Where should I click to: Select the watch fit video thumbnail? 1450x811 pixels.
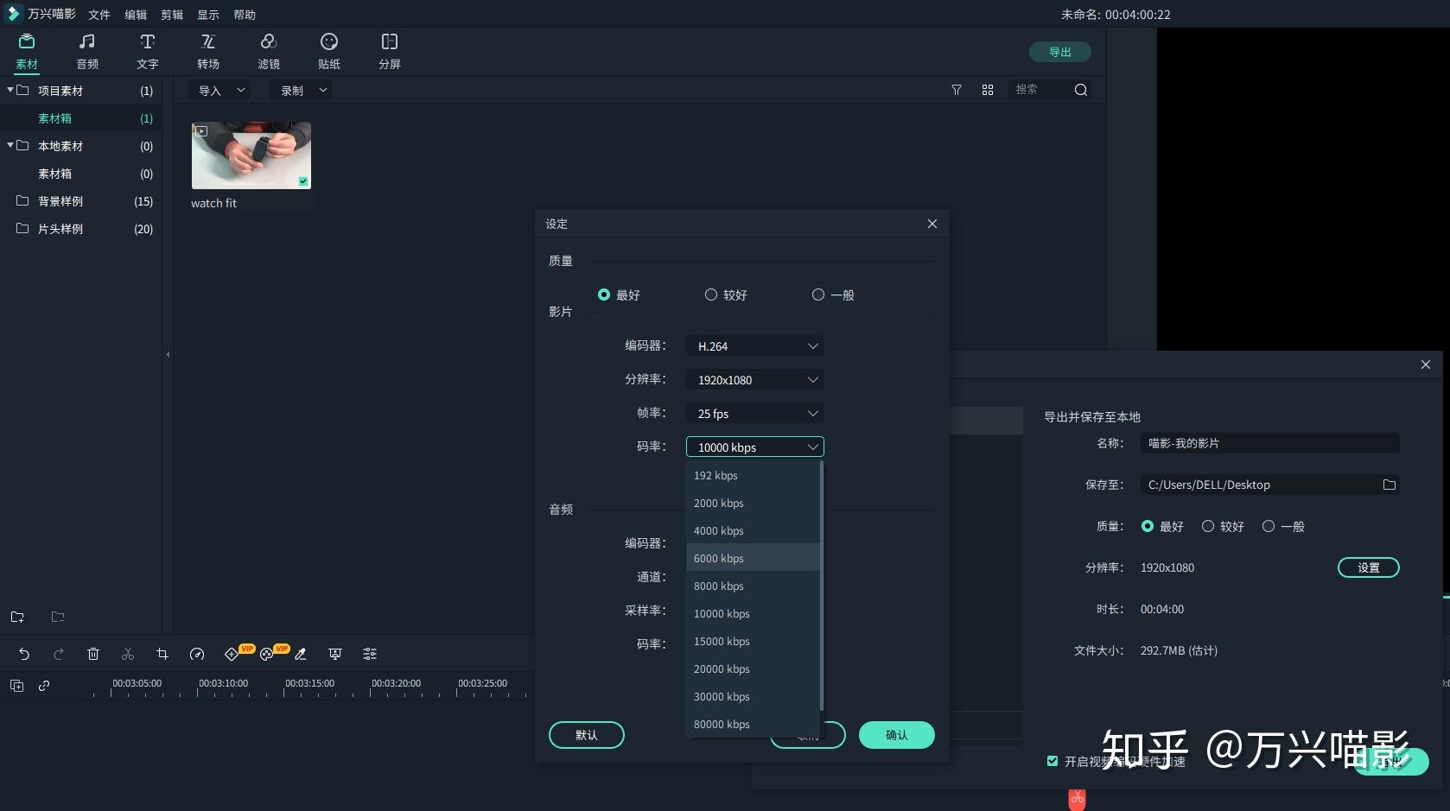[x=251, y=155]
